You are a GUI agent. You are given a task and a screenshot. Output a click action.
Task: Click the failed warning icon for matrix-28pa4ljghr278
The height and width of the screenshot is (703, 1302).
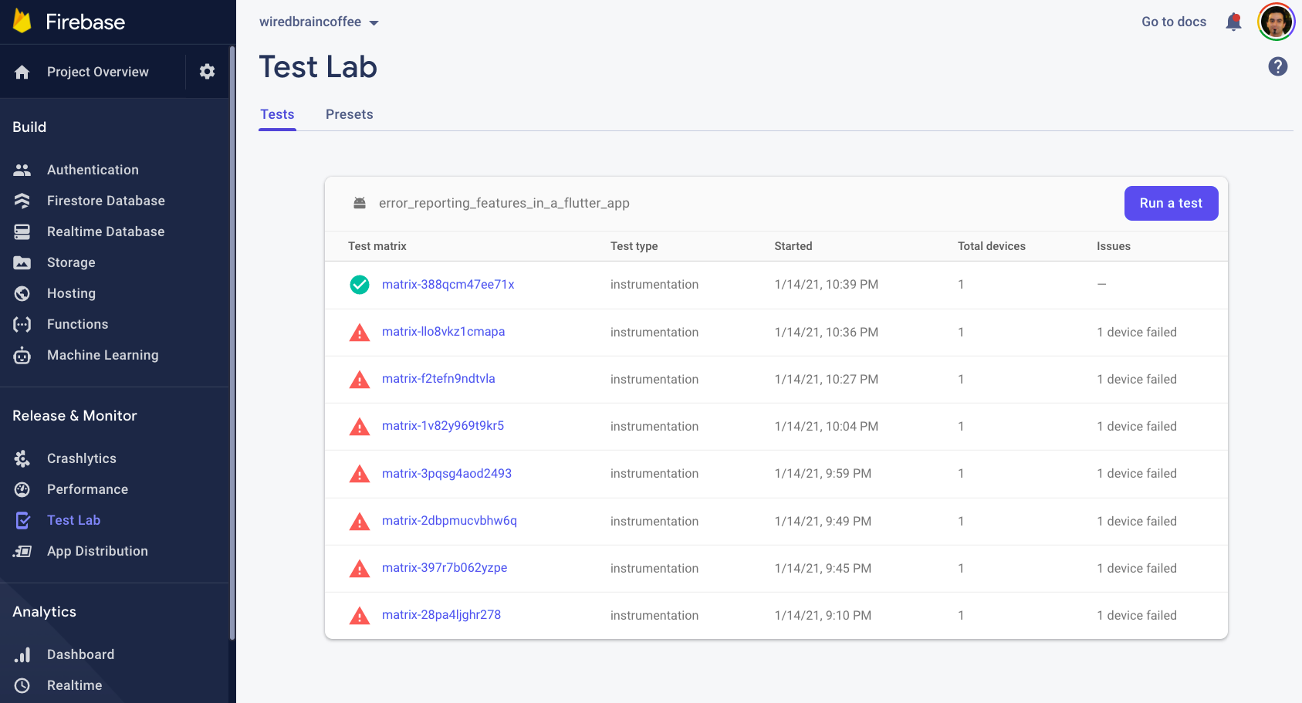click(x=360, y=616)
